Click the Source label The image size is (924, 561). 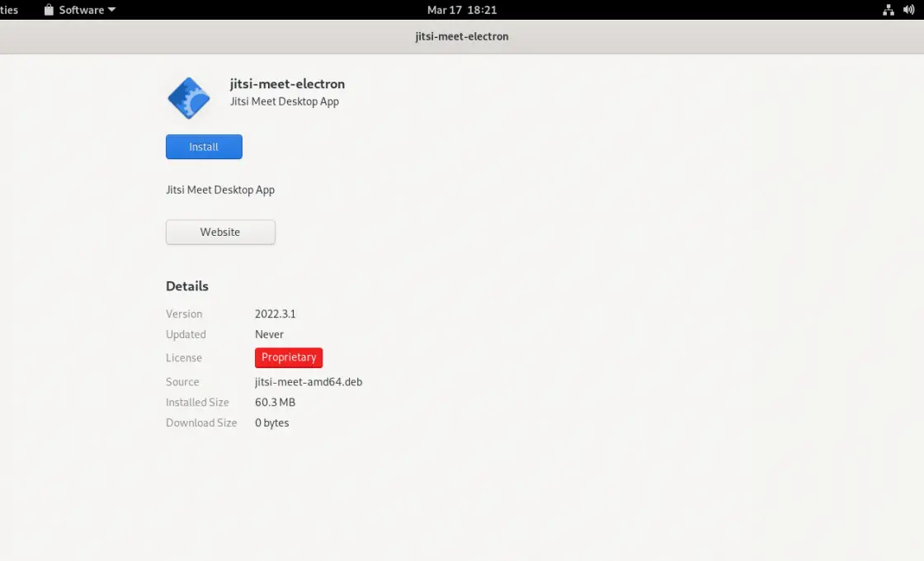(x=182, y=382)
